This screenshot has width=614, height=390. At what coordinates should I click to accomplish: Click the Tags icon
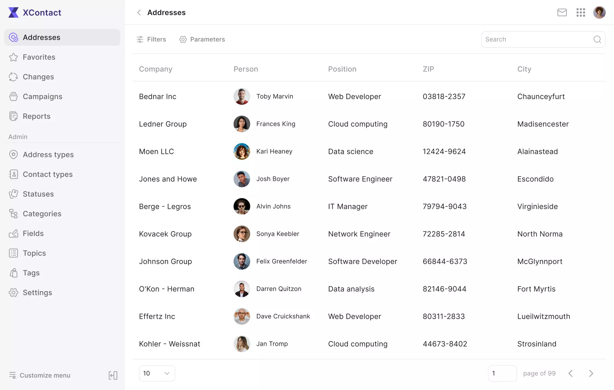click(x=13, y=273)
